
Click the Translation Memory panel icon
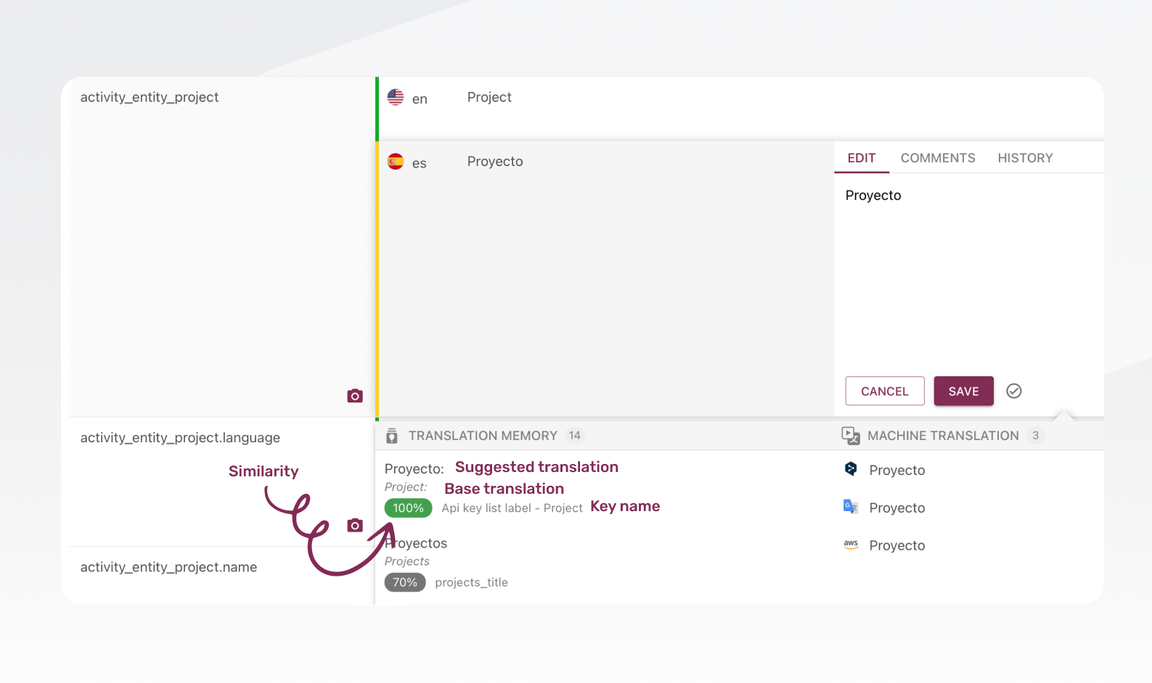[x=392, y=436]
